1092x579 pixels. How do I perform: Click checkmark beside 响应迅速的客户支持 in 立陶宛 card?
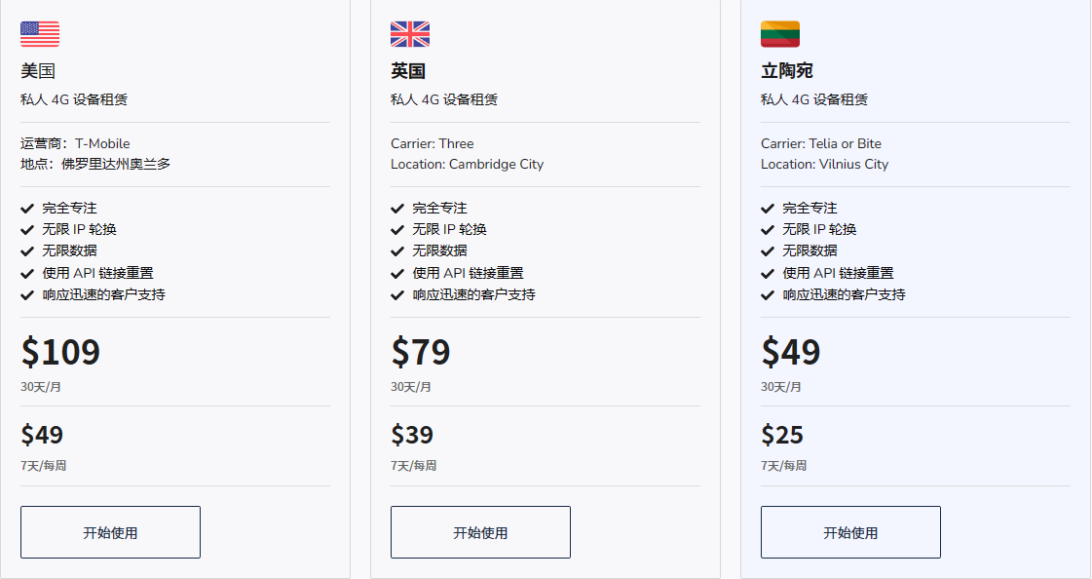pos(768,294)
